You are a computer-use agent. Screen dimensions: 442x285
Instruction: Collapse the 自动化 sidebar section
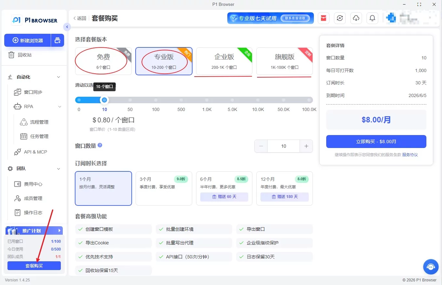coord(59,77)
